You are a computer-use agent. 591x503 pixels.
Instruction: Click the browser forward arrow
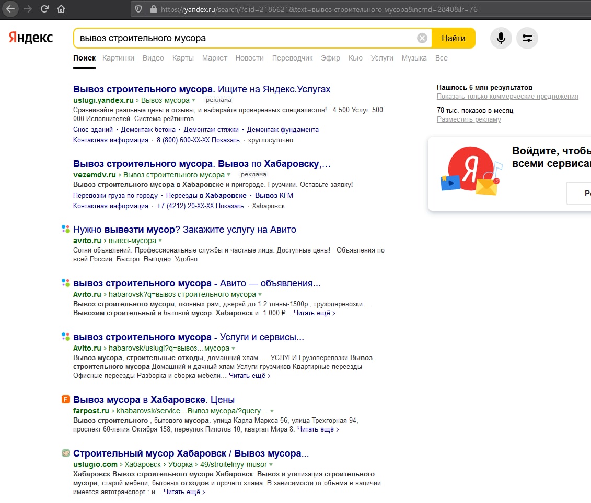click(x=28, y=9)
